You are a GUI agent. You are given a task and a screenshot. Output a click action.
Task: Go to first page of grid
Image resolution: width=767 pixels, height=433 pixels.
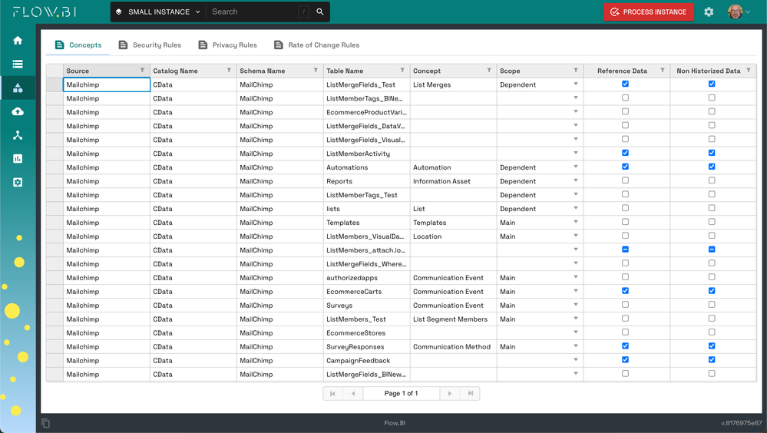[332, 393]
